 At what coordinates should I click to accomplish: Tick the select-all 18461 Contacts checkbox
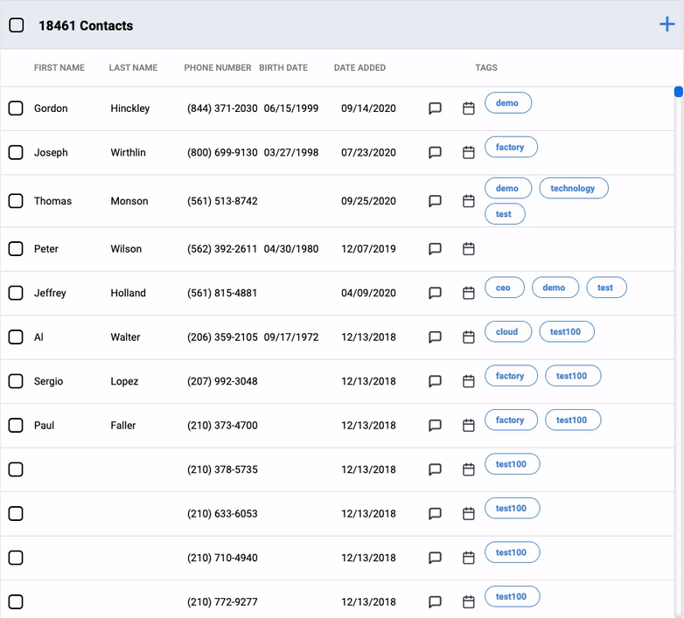click(17, 25)
